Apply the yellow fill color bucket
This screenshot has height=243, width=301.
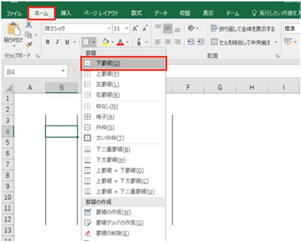105,42
